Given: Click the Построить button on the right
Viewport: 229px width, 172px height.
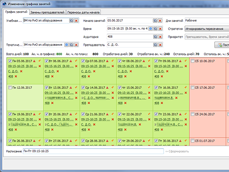Looking at the screenshot, I should click(222, 45).
